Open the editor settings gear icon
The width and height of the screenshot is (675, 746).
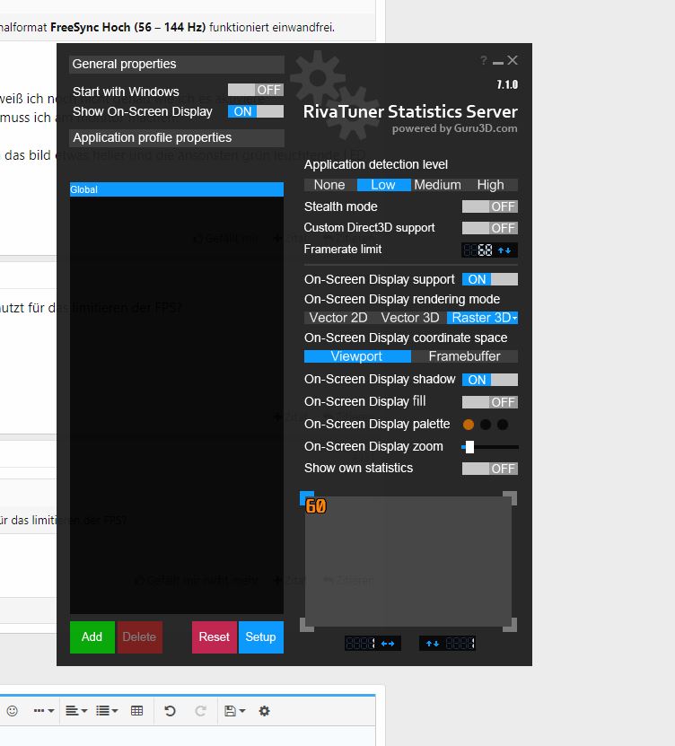click(x=264, y=711)
